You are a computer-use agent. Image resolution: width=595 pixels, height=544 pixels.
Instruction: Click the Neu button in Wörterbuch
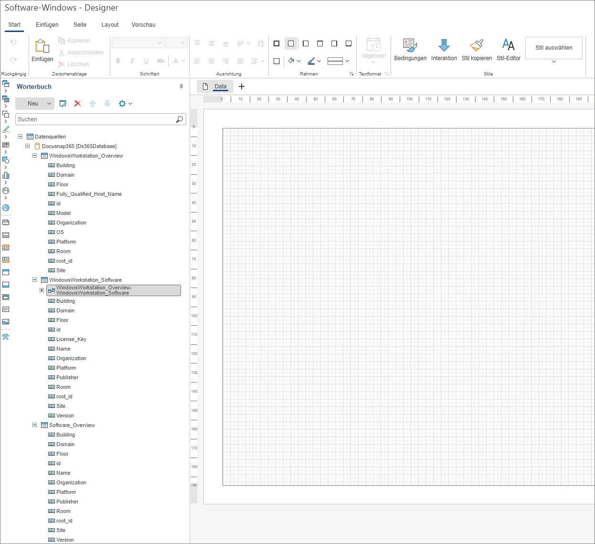pos(32,104)
